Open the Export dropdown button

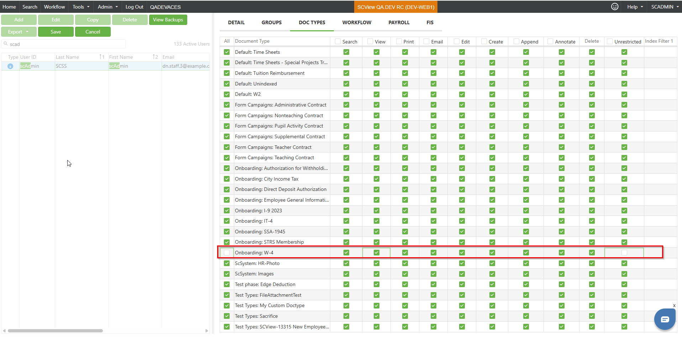[x=19, y=32]
